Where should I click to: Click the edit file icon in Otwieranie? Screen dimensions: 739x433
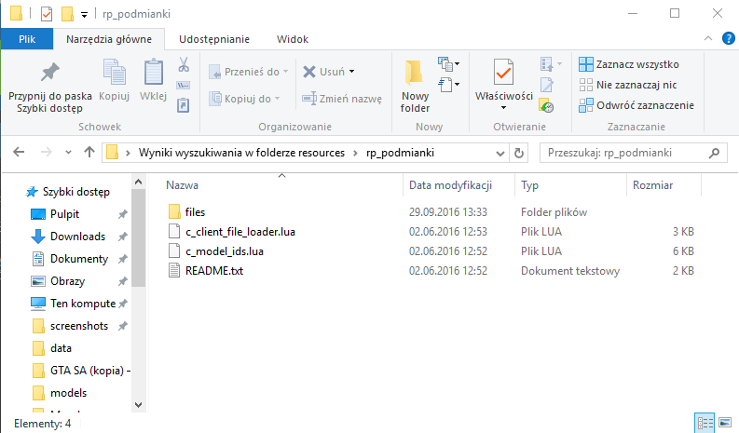[x=547, y=85]
